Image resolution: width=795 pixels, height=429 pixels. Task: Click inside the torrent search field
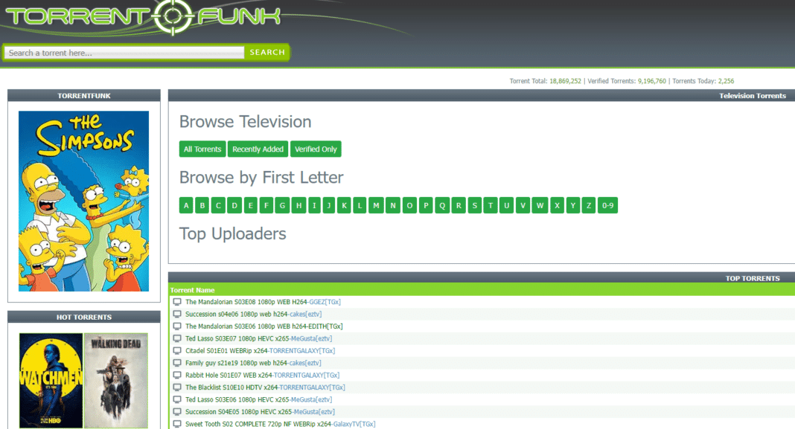click(x=123, y=52)
